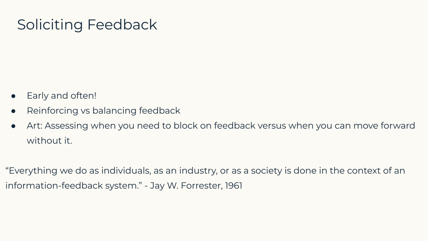Viewport: 428px width, 241px height.
Task: Click the word "Art:" starting the third bullet
Action: tap(34, 126)
